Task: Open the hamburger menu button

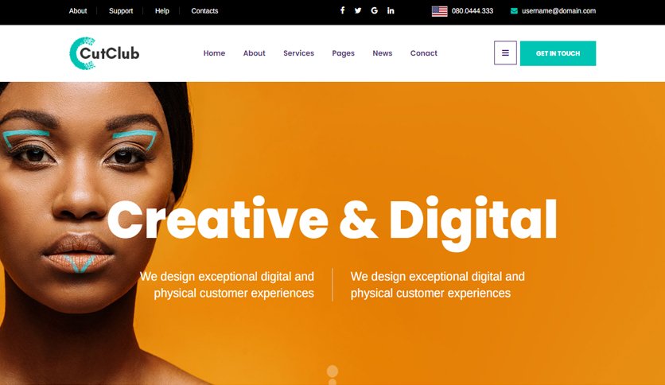Action: click(505, 53)
